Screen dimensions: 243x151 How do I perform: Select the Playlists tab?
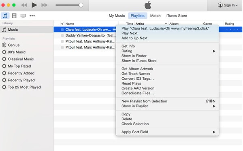[137, 16]
